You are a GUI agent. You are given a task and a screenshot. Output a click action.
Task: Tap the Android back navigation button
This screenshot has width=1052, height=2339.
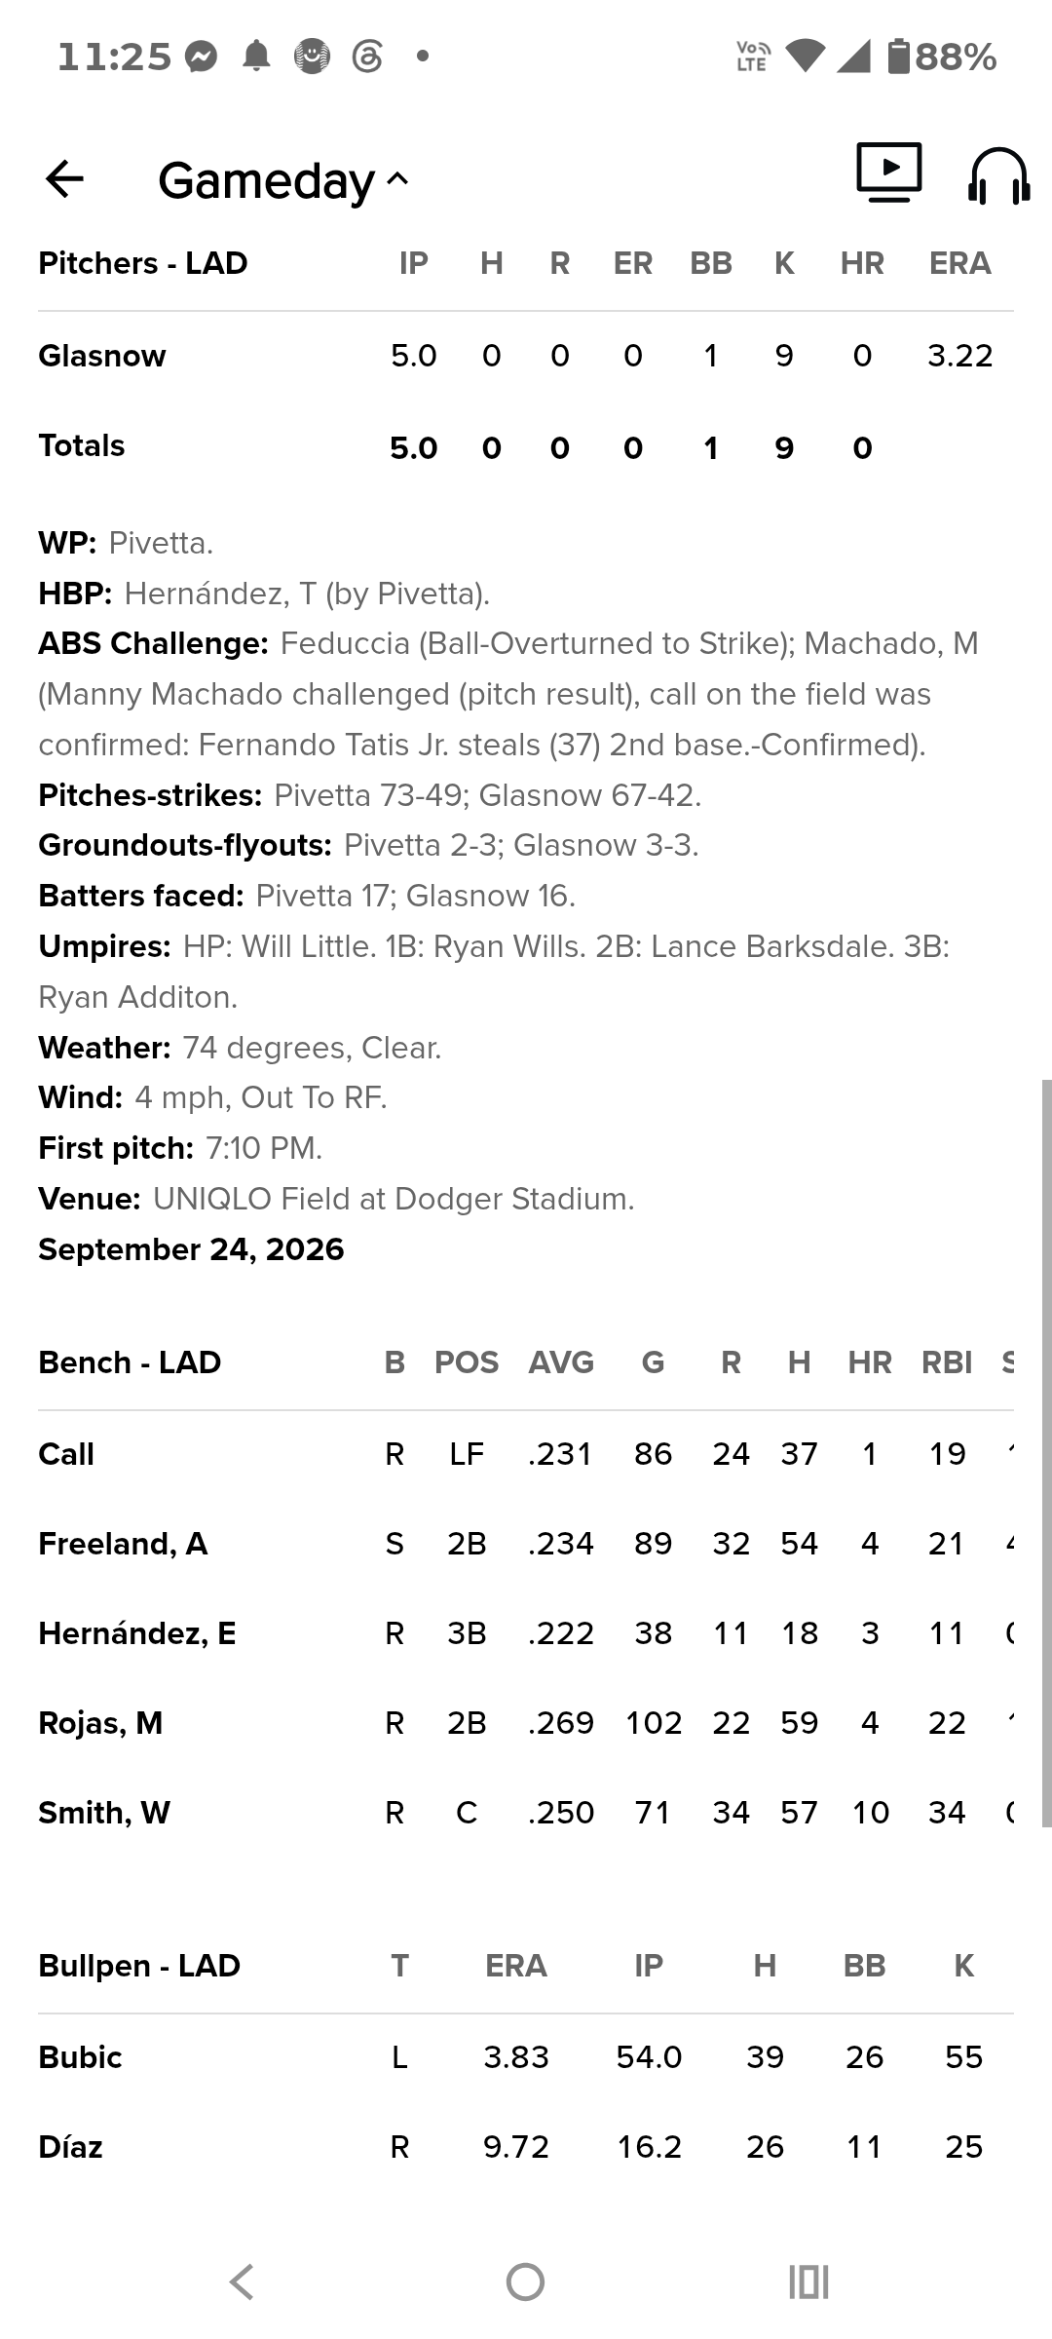click(x=242, y=2281)
